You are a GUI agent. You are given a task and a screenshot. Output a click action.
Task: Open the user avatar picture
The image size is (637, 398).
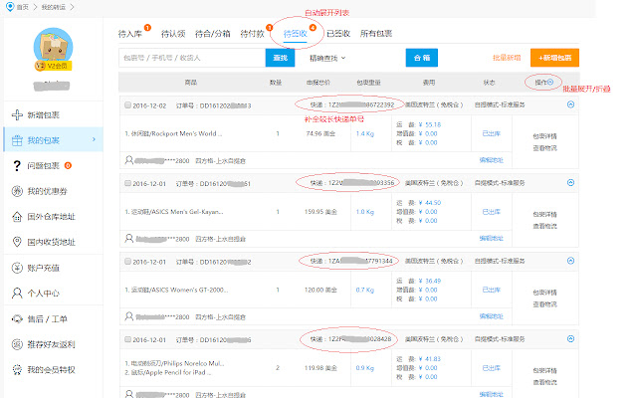(x=53, y=47)
